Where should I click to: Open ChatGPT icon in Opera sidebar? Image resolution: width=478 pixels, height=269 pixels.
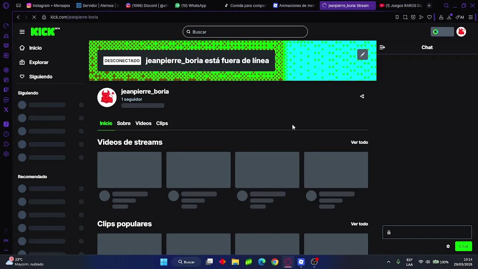tap(6, 70)
